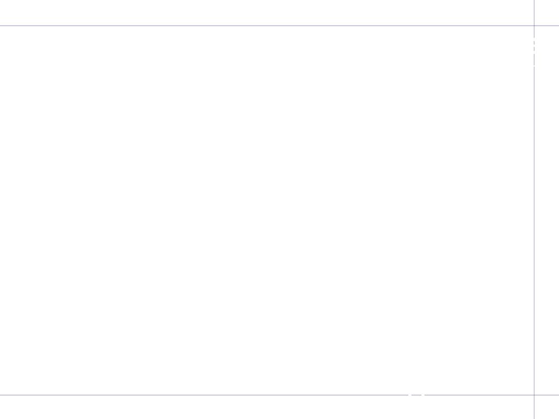Click the vertical line midway down the page
The height and width of the screenshot is (419, 559).
(x=534, y=209)
